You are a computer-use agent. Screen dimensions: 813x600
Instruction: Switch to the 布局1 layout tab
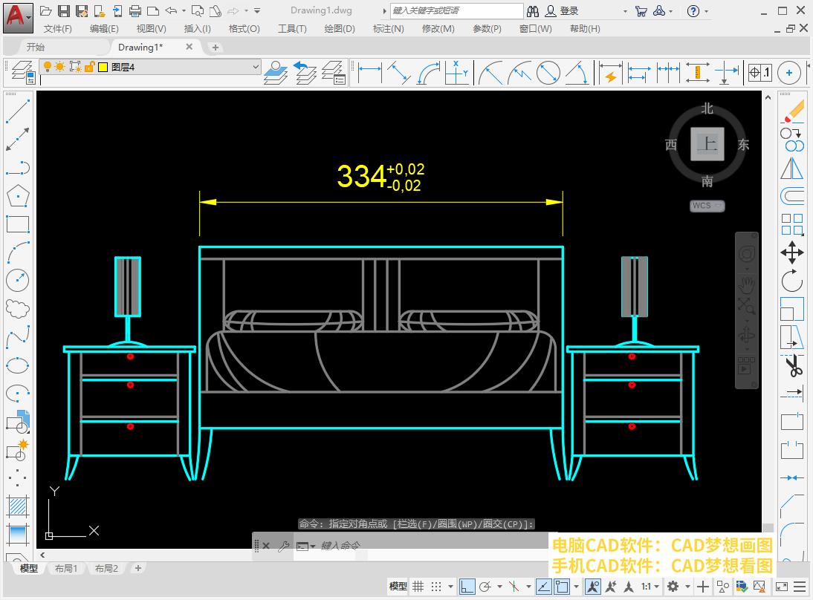[x=66, y=568]
